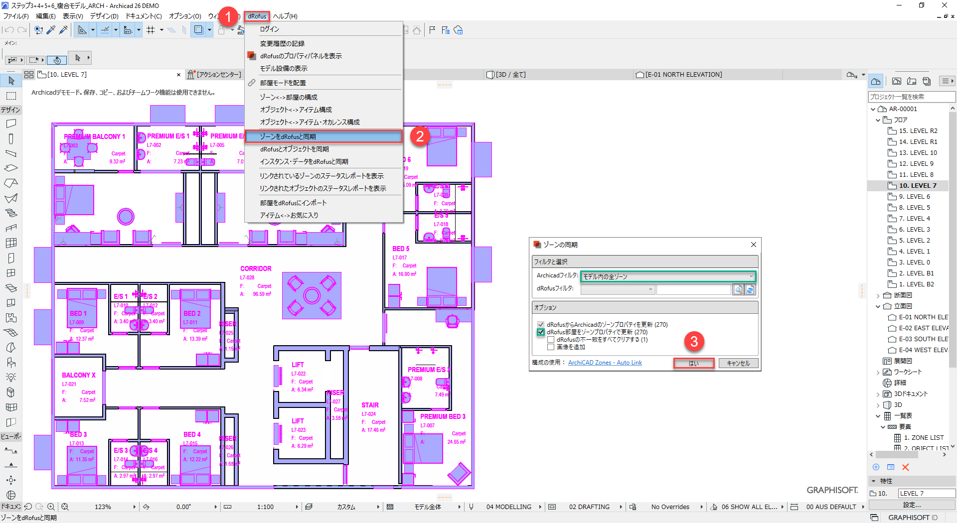
Task: Click the Pick Up Parameters eyedropper icon
Action: [51, 30]
